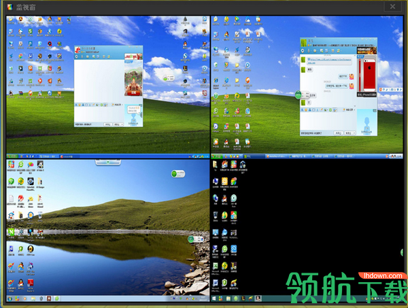The width and height of the screenshot is (408, 308).
Task: Click the round green icon on Windows 8 taskbar
Action: coord(236,298)
